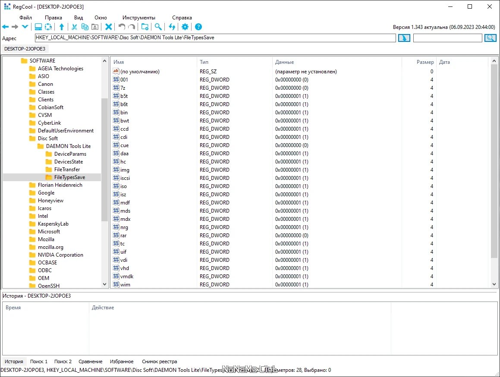Click the new key folder icon
Screen dimensions: 500x377
click(145, 27)
